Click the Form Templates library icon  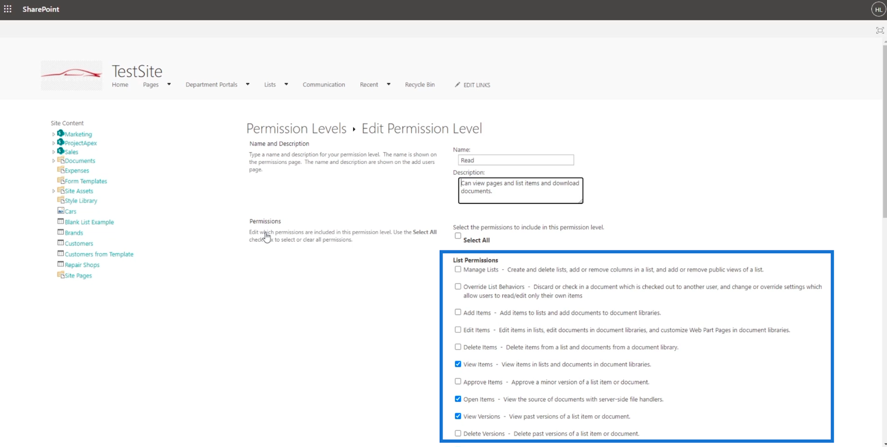(x=61, y=181)
